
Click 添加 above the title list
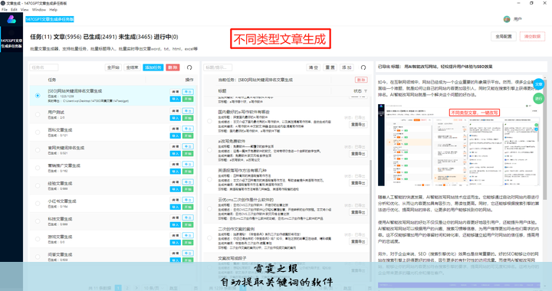click(347, 67)
